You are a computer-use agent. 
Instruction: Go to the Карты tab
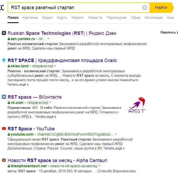[62, 18]
